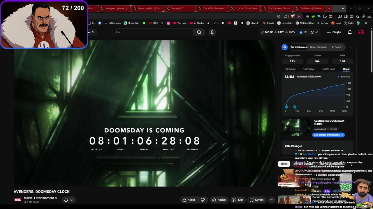Select the 1st 28 days range
The height and width of the screenshot is (209, 373).
click(329, 69)
